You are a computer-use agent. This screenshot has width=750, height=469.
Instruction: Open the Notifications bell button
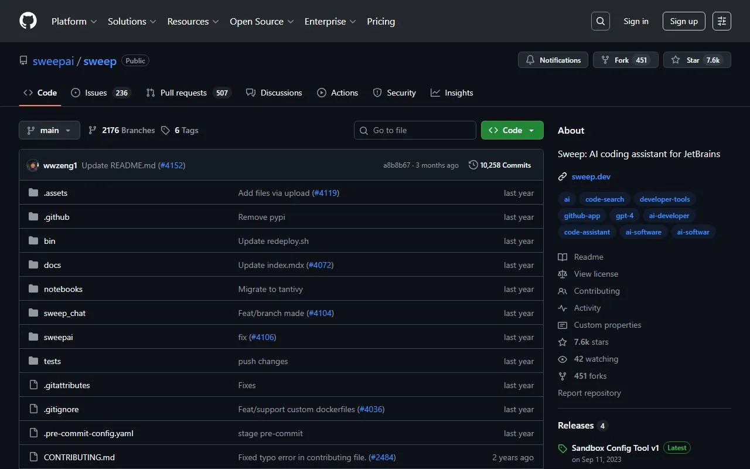(553, 60)
